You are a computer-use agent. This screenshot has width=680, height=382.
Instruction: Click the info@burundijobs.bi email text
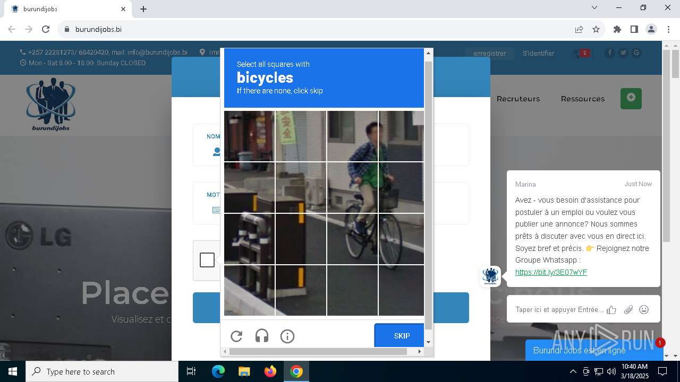tap(157, 52)
